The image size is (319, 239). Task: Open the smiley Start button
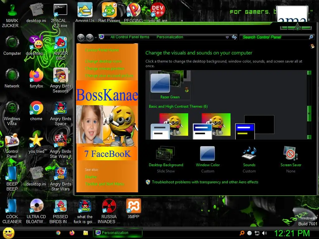[x=8, y=233]
